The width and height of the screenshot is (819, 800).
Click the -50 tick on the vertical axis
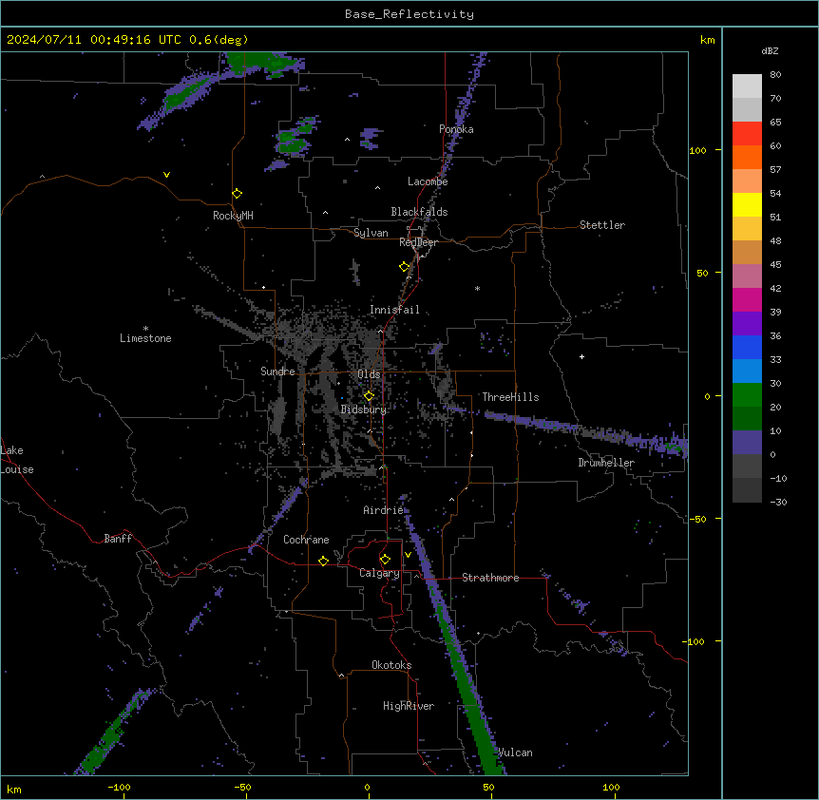[697, 519]
